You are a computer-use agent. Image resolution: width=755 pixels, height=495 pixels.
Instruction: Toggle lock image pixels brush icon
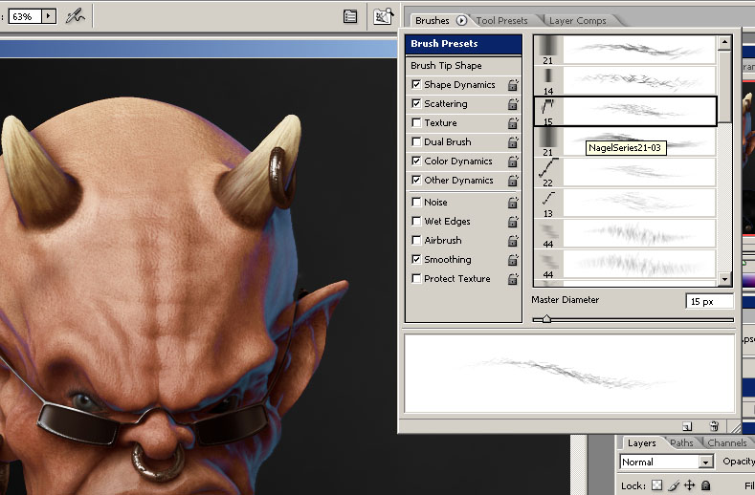(674, 485)
